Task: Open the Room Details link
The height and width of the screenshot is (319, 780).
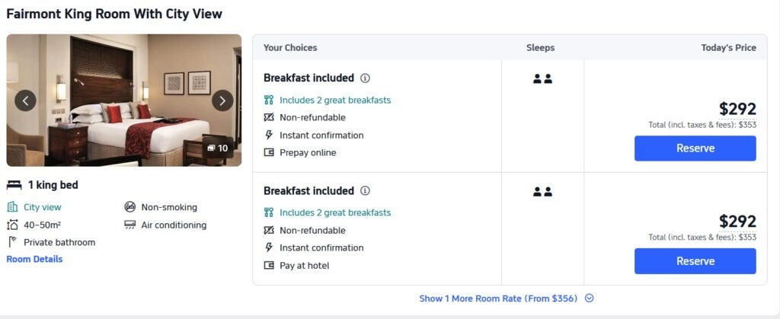Action: (34, 260)
